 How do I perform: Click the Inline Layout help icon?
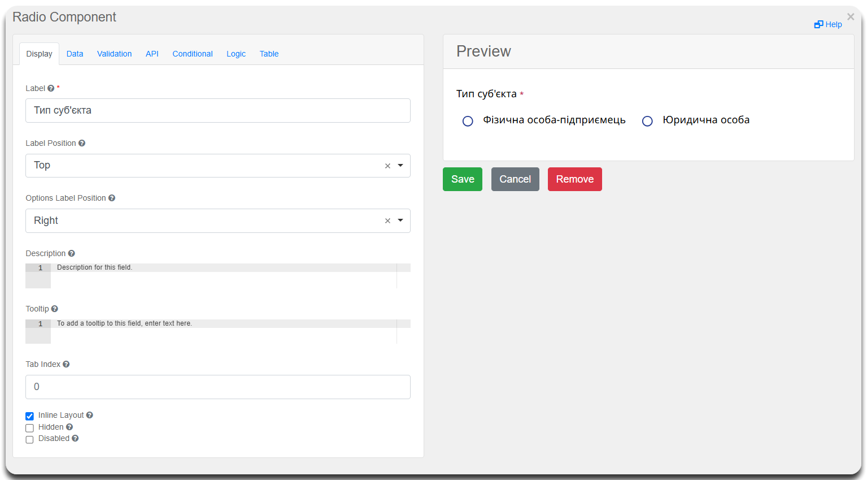click(x=90, y=415)
